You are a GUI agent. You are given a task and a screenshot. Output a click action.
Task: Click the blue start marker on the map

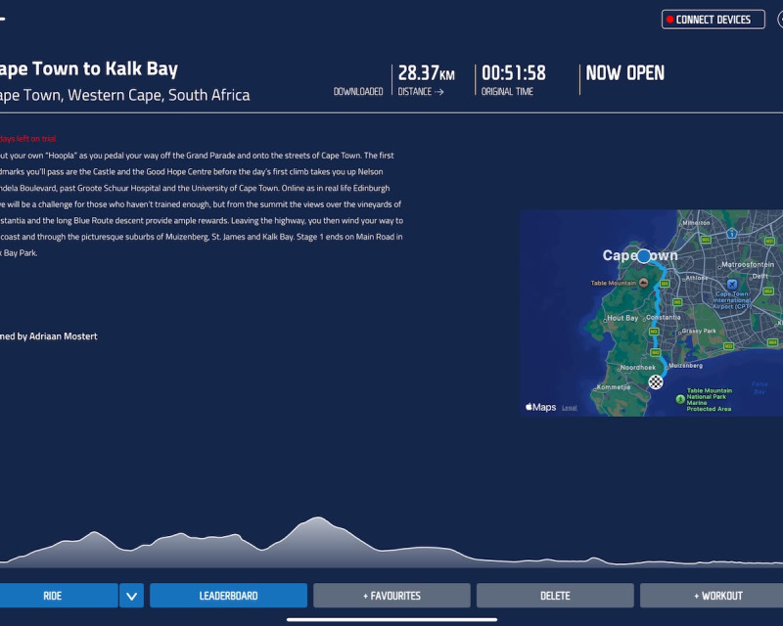[643, 256]
